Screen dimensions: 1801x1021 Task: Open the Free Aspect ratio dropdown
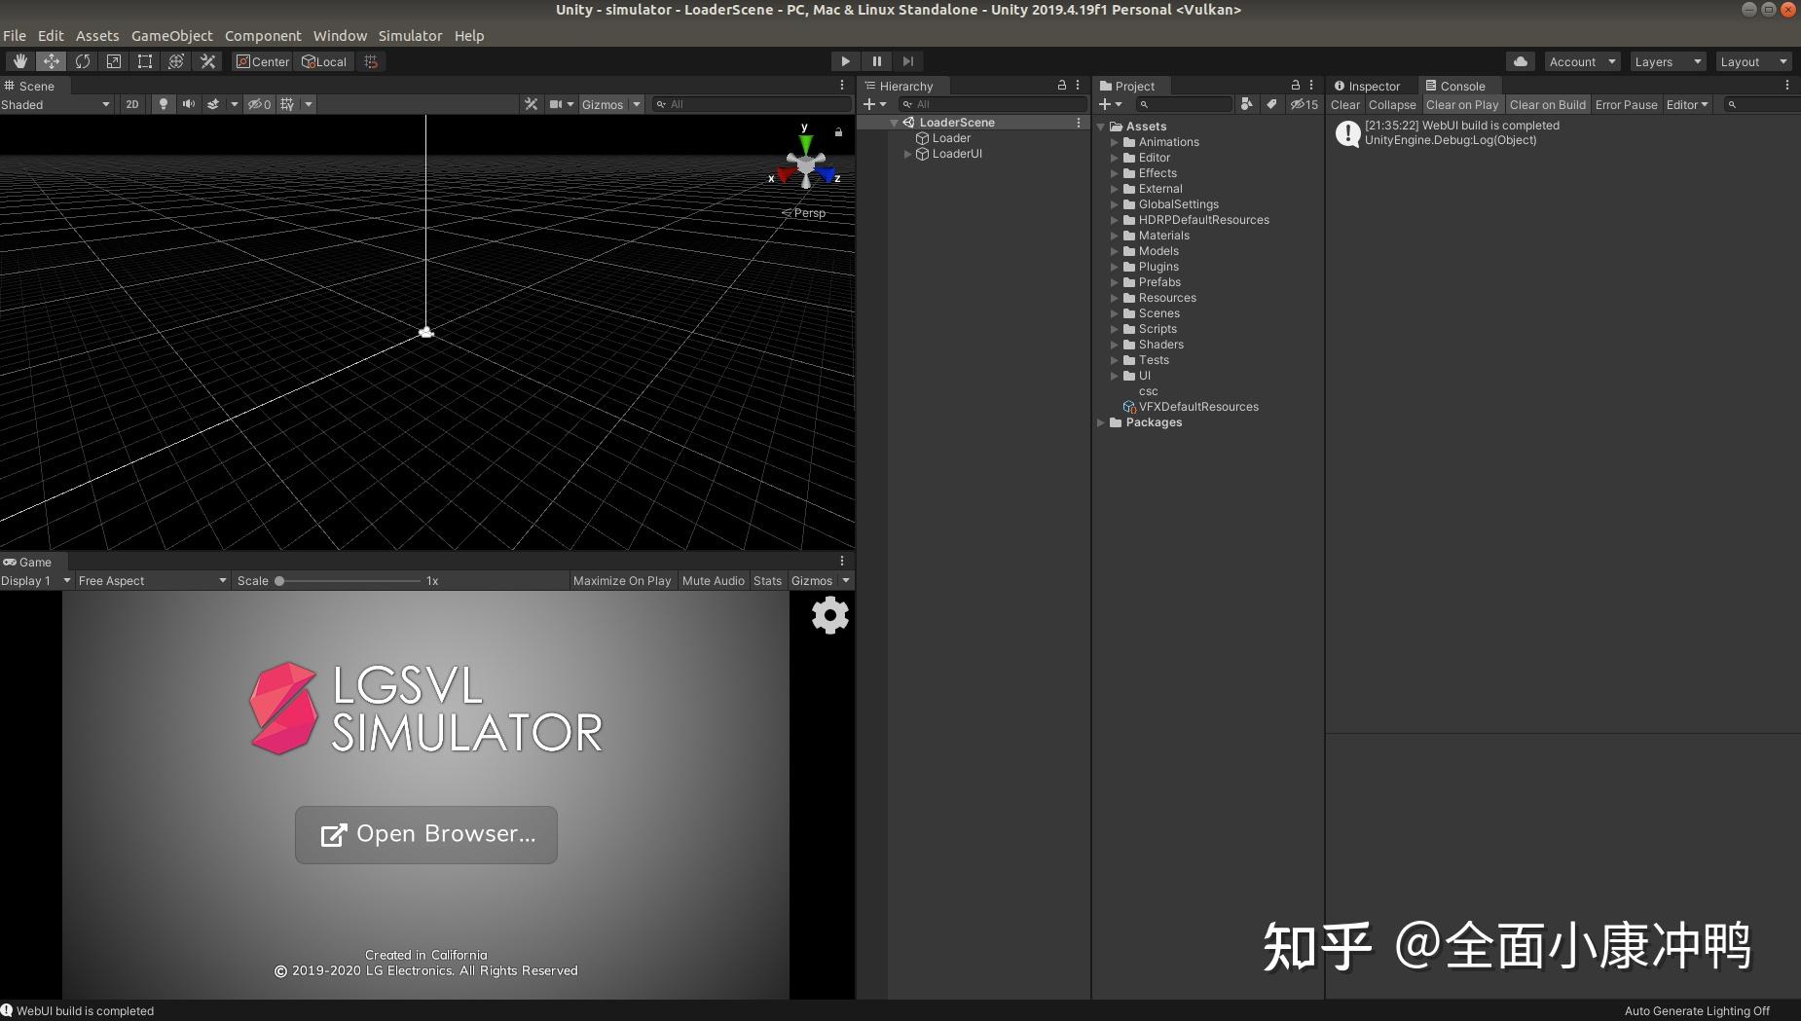151,580
